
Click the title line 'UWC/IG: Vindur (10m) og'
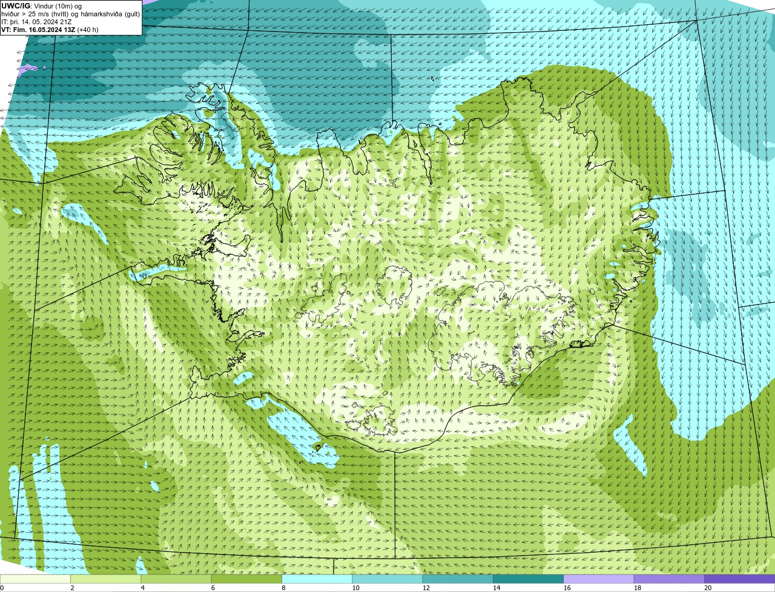(42, 6)
